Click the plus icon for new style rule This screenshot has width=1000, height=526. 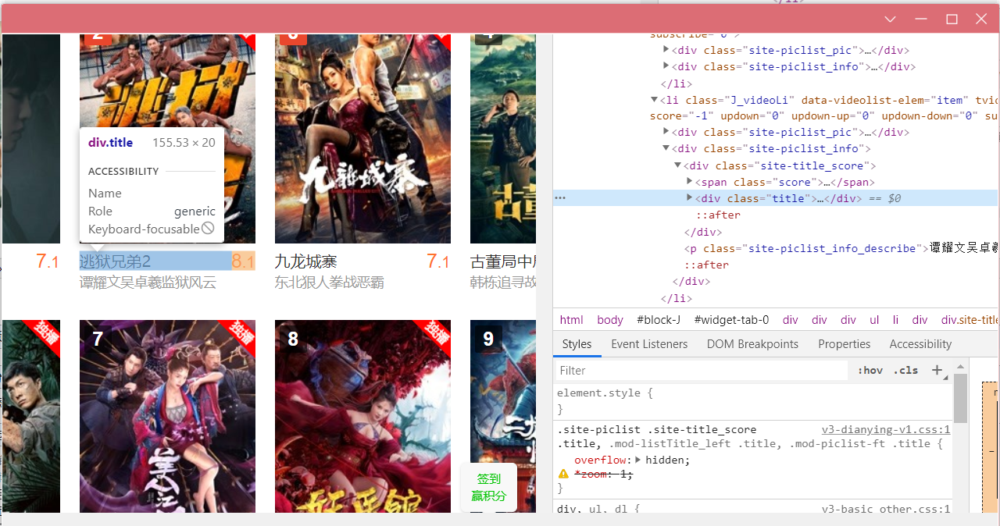pos(937,371)
